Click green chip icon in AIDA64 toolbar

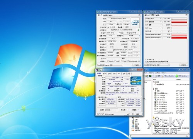[x=150, y=76]
